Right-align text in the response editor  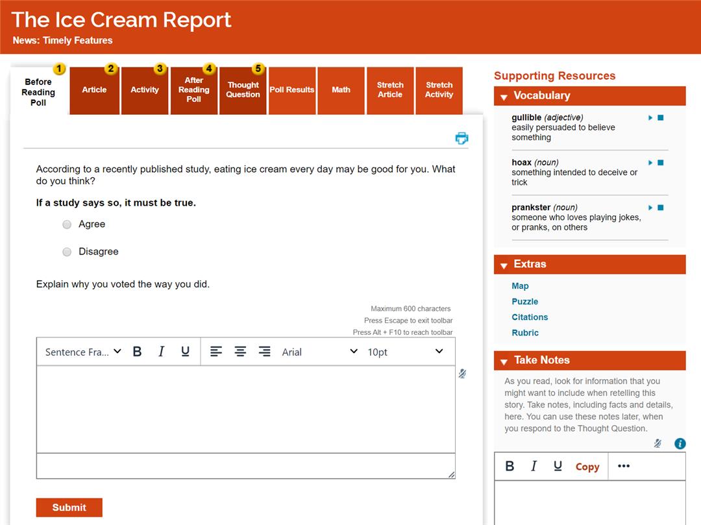coord(264,352)
